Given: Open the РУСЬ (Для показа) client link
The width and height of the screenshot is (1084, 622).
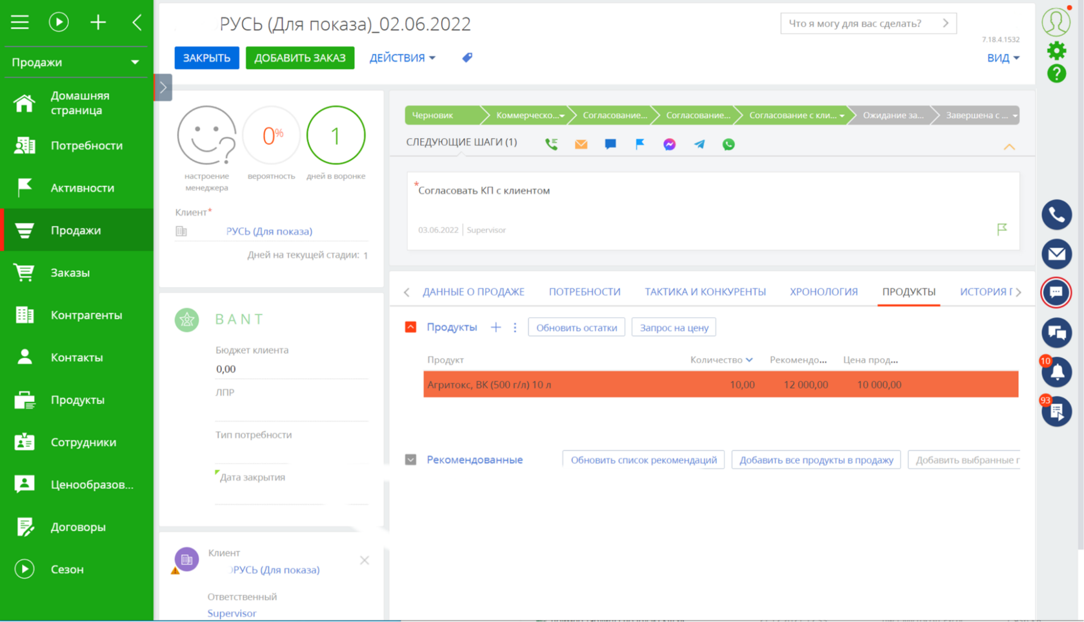Looking at the screenshot, I should (269, 231).
